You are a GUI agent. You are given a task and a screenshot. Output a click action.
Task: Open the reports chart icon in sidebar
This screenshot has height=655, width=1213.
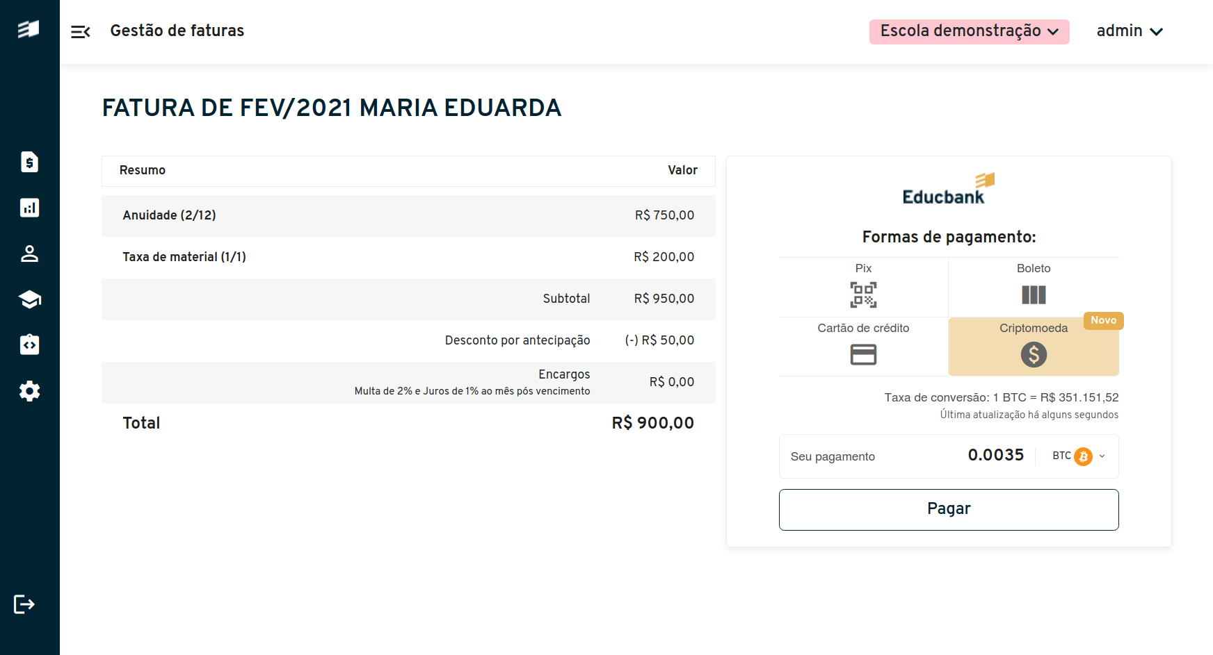coord(29,208)
